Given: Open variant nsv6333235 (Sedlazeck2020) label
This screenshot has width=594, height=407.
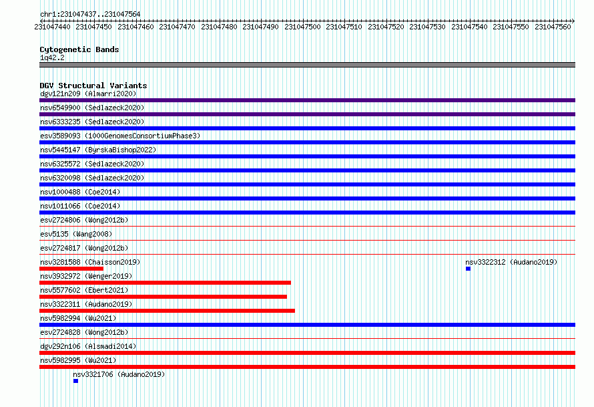Looking at the screenshot, I should click(92, 122).
